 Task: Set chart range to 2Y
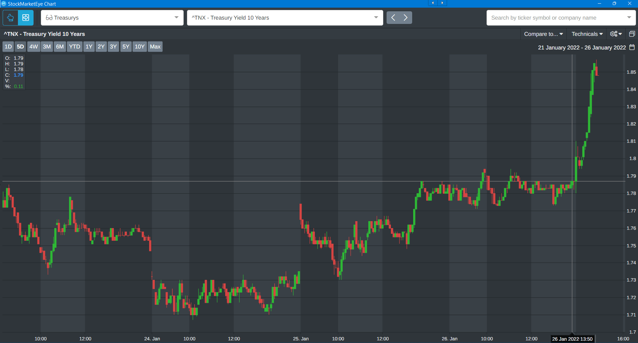101,46
